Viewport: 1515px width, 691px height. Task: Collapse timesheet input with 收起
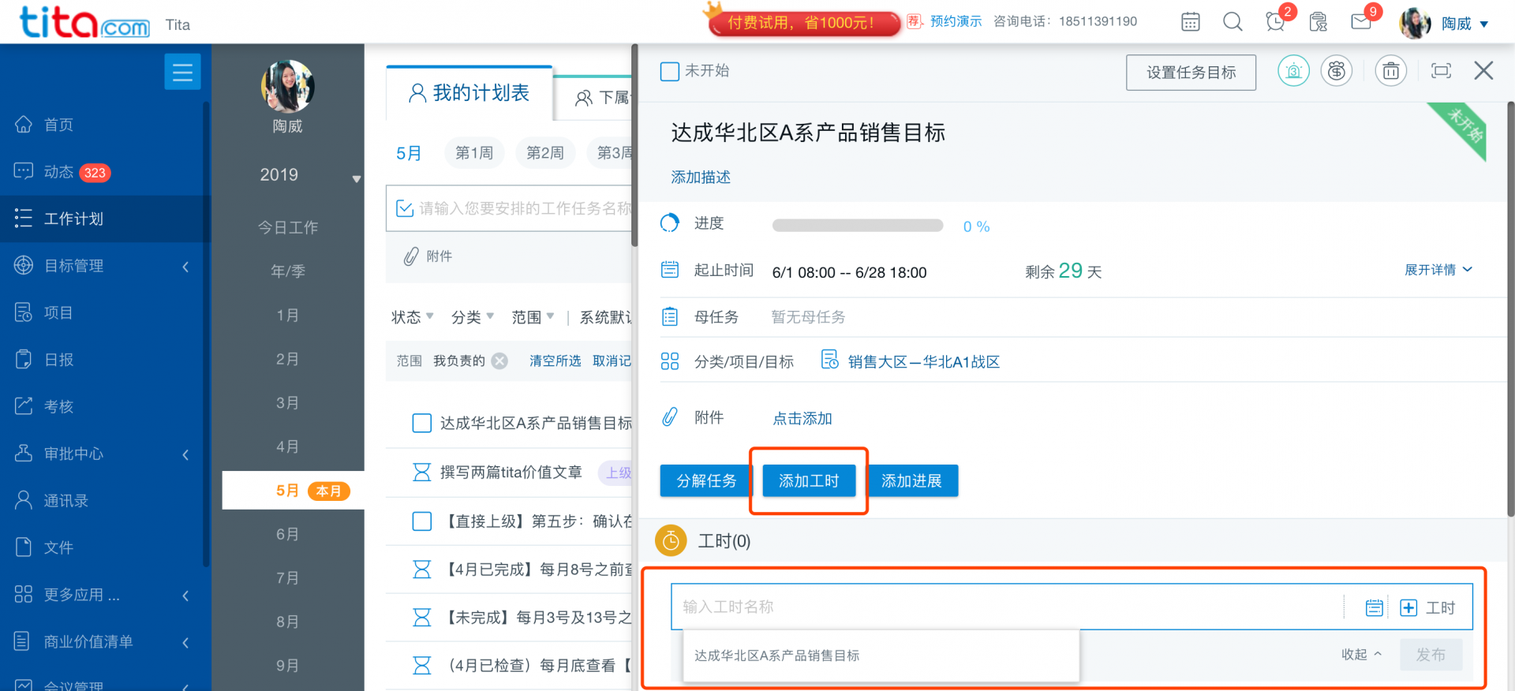point(1361,655)
